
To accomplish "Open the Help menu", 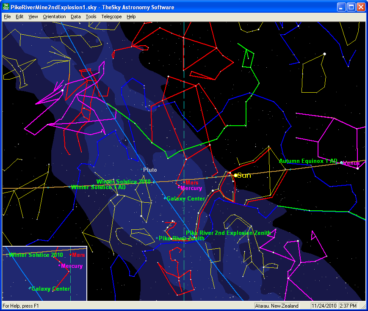I will [131, 17].
